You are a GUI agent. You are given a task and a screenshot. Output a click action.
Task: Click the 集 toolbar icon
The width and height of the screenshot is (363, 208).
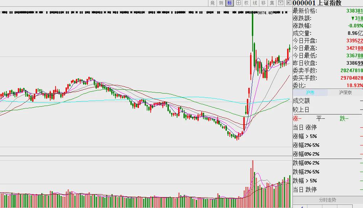coord(272,3)
